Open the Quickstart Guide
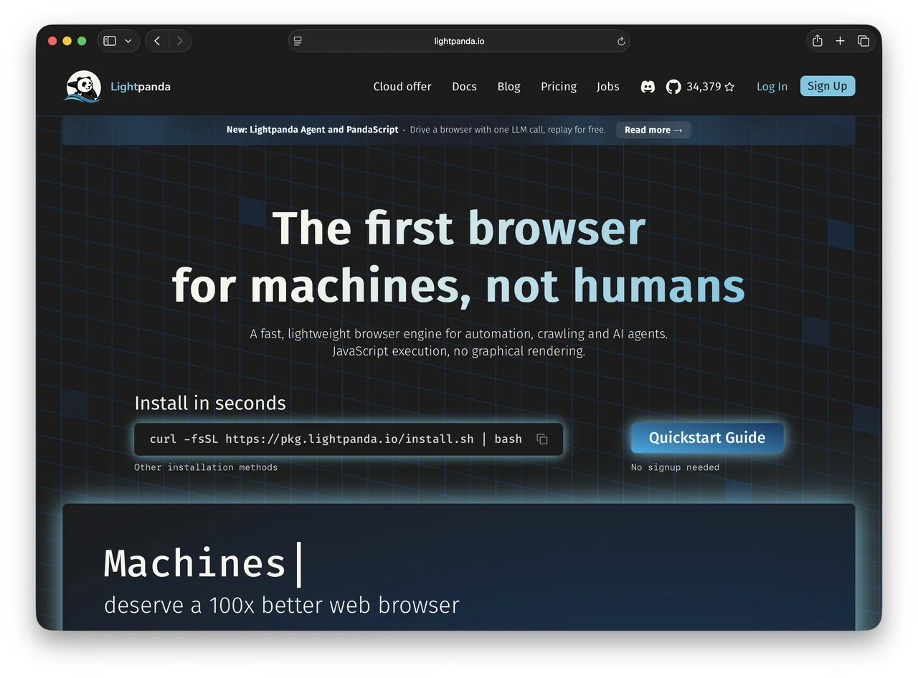The height and width of the screenshot is (678, 918). tap(707, 438)
